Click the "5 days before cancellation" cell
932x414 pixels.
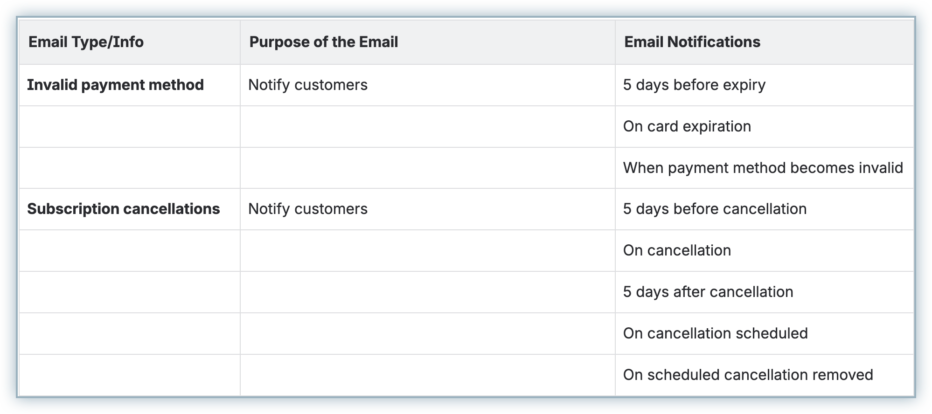coord(715,209)
